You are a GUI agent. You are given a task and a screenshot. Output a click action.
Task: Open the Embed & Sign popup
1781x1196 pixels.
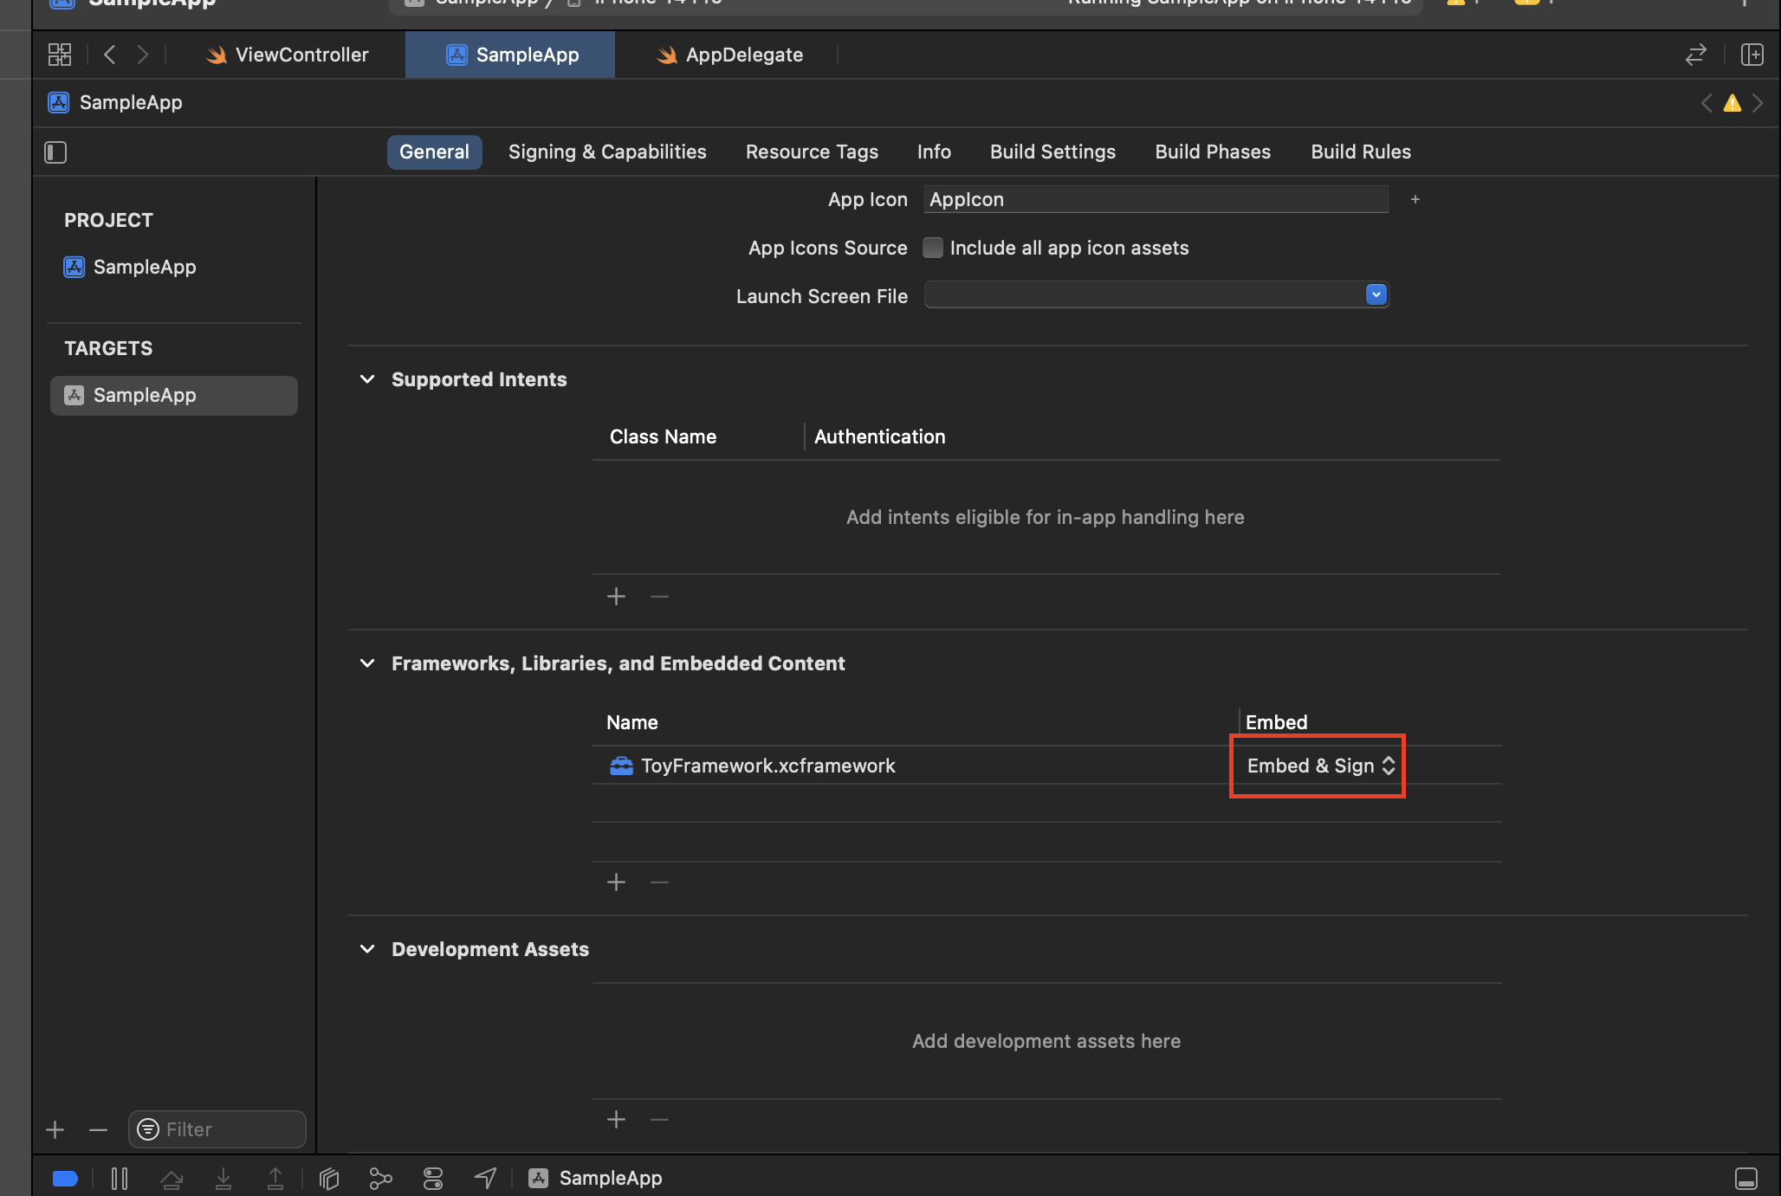pos(1319,766)
